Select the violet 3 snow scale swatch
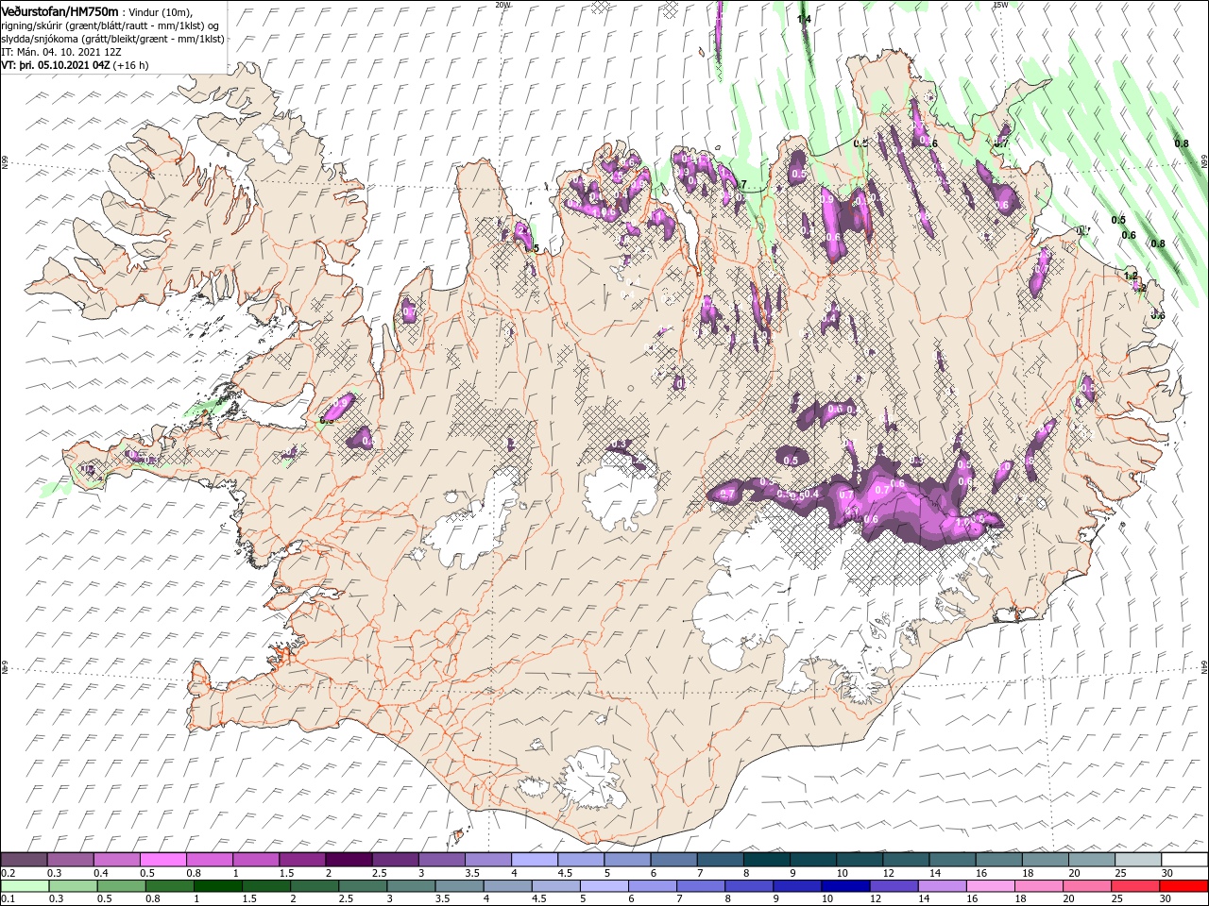The image size is (1209, 906). [x=441, y=859]
